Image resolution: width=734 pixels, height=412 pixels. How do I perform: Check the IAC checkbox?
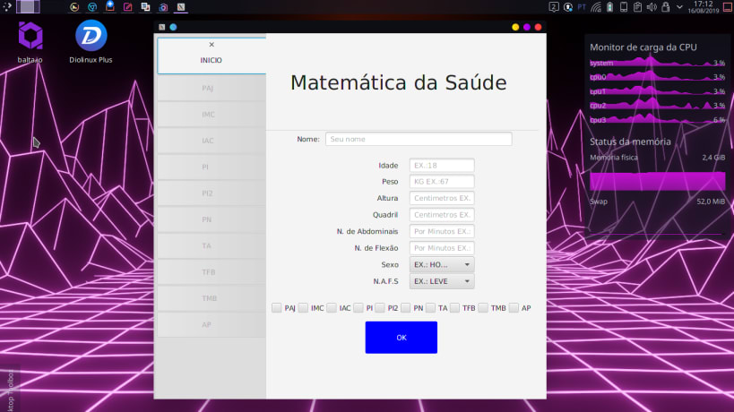(332, 308)
